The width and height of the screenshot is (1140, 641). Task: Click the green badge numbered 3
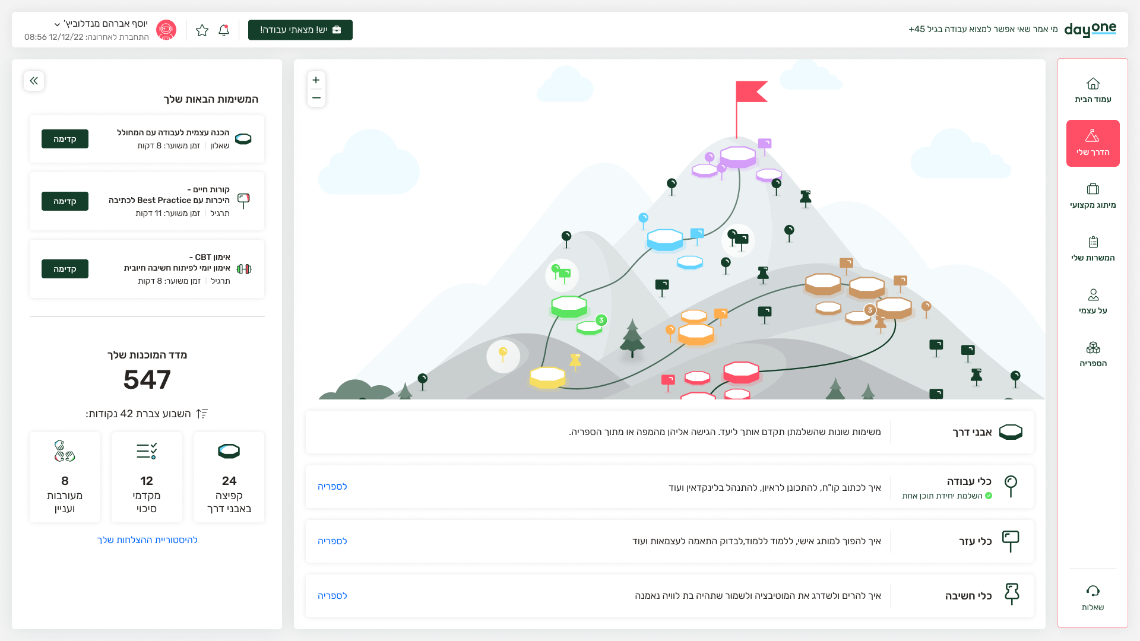(x=601, y=320)
